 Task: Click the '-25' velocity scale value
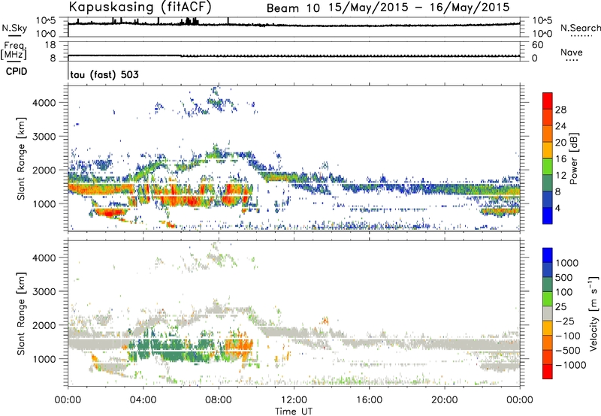(566, 321)
